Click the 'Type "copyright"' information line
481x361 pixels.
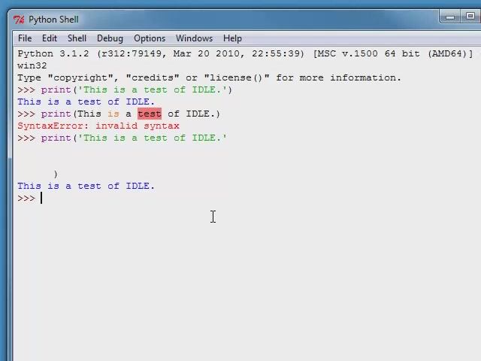pos(209,77)
